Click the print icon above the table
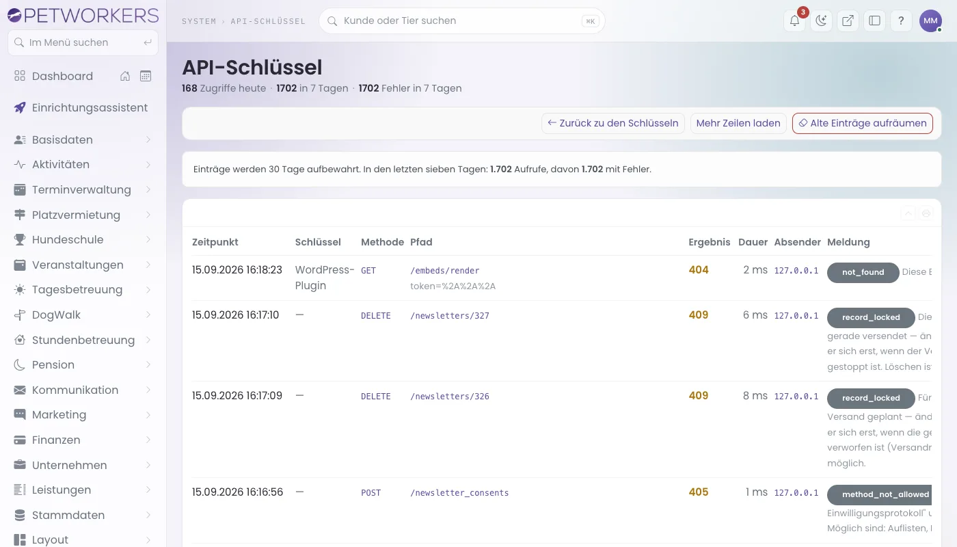 pyautogui.click(x=926, y=213)
